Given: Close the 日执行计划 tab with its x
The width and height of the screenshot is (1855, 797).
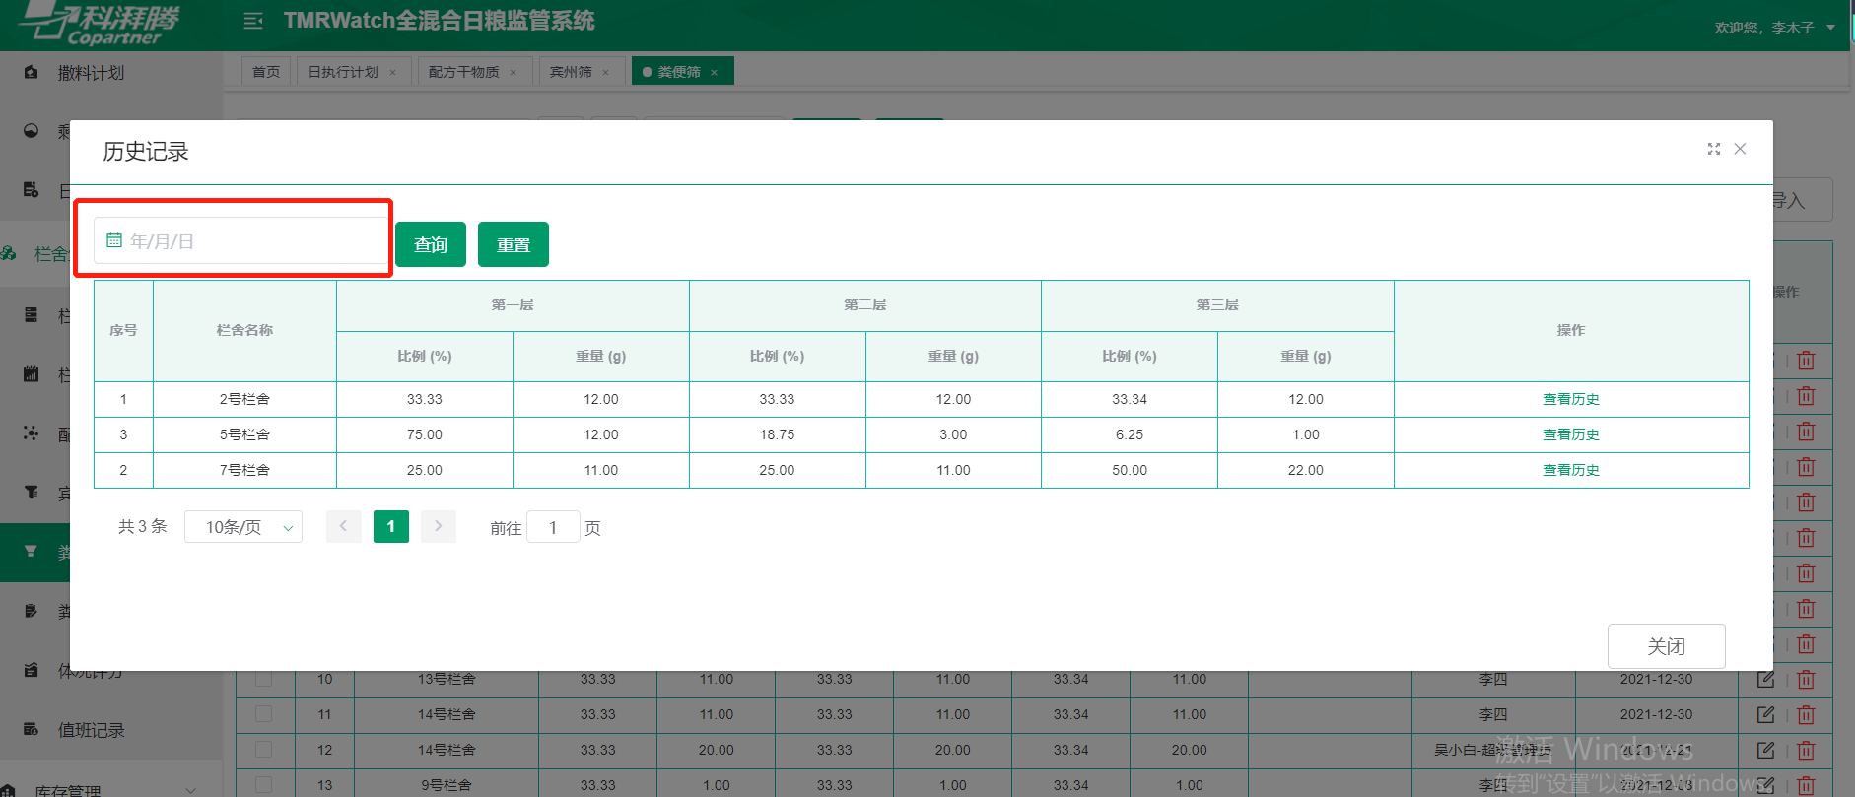Looking at the screenshot, I should coord(393,72).
